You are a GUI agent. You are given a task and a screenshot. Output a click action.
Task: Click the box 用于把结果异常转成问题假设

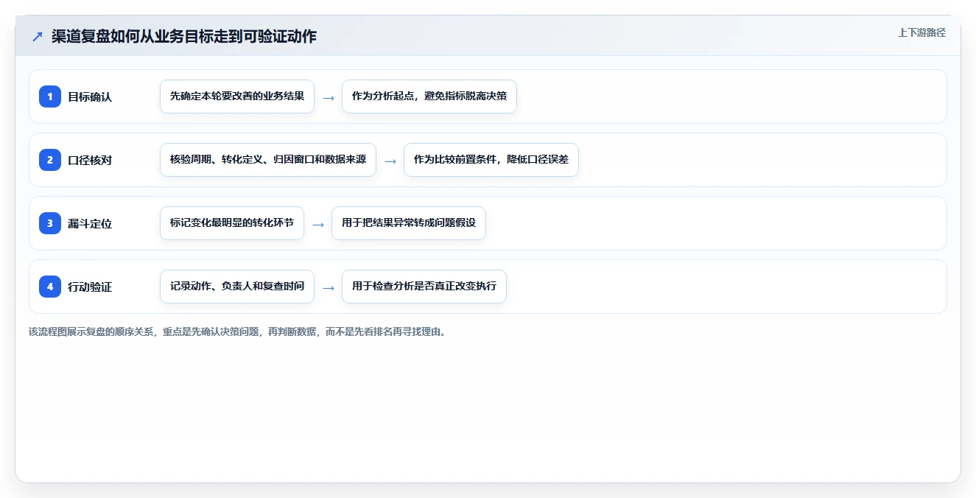coord(409,223)
